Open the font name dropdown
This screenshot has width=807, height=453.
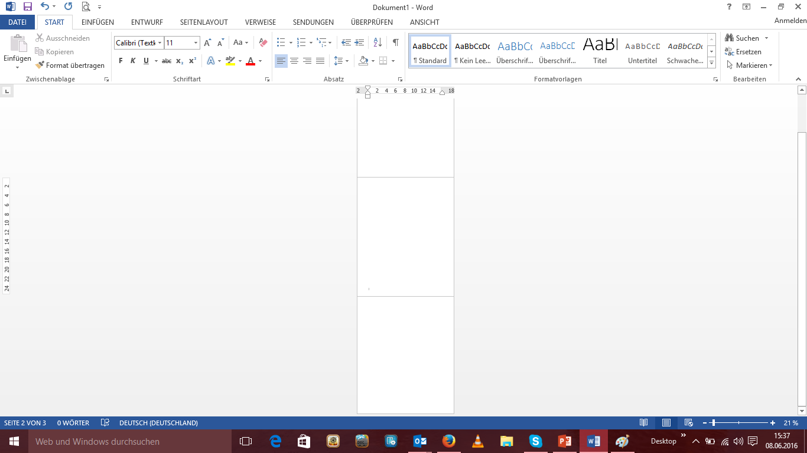pyautogui.click(x=160, y=43)
